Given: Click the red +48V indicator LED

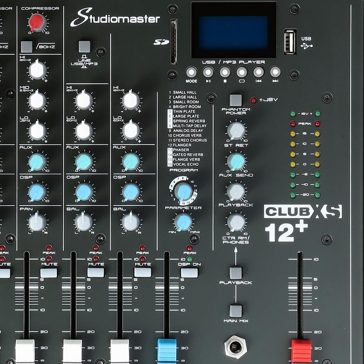Looking at the screenshot, I should 253,100.
